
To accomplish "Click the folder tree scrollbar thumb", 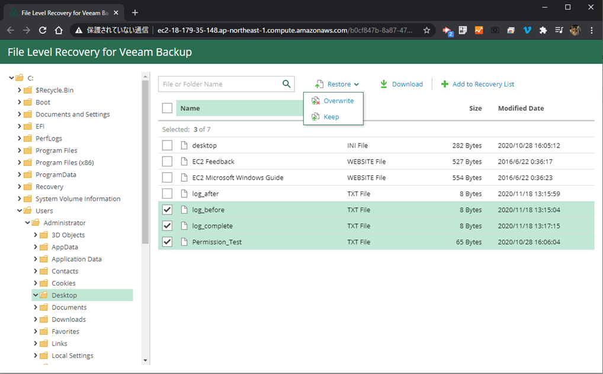I will 145,162.
